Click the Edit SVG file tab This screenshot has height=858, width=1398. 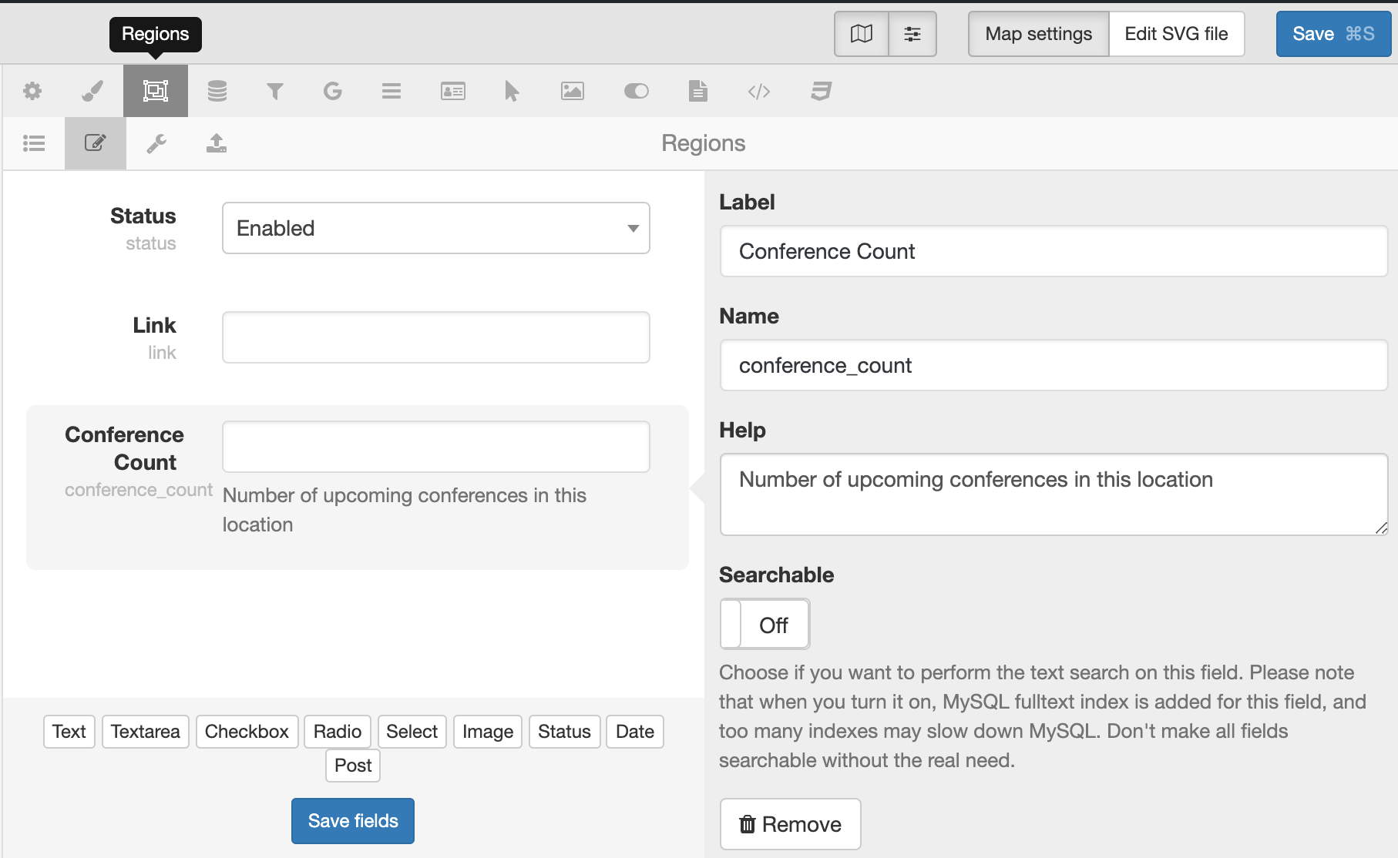(1176, 34)
